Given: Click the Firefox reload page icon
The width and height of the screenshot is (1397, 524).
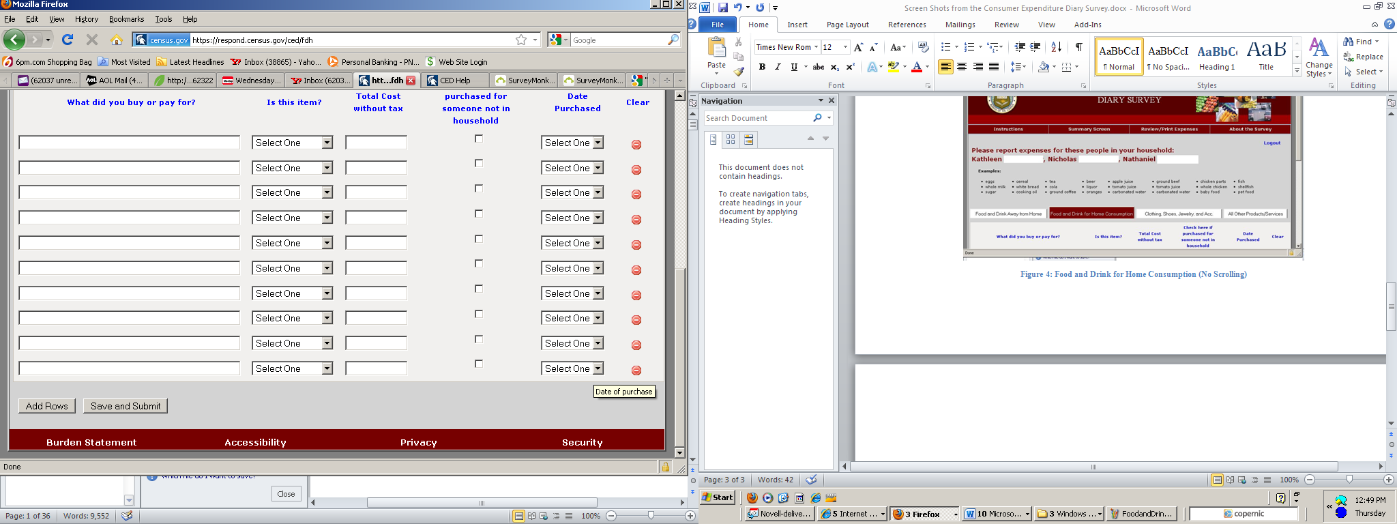Looking at the screenshot, I should click(x=68, y=40).
